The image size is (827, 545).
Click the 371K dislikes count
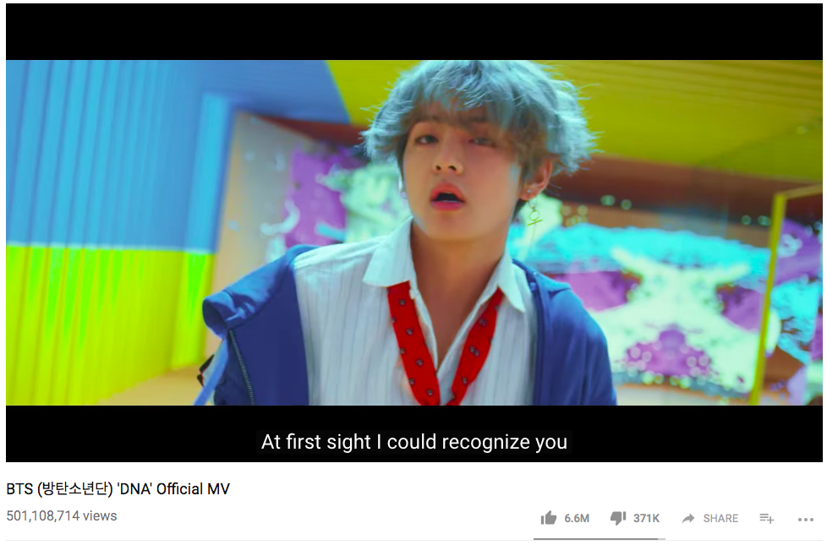tap(647, 519)
